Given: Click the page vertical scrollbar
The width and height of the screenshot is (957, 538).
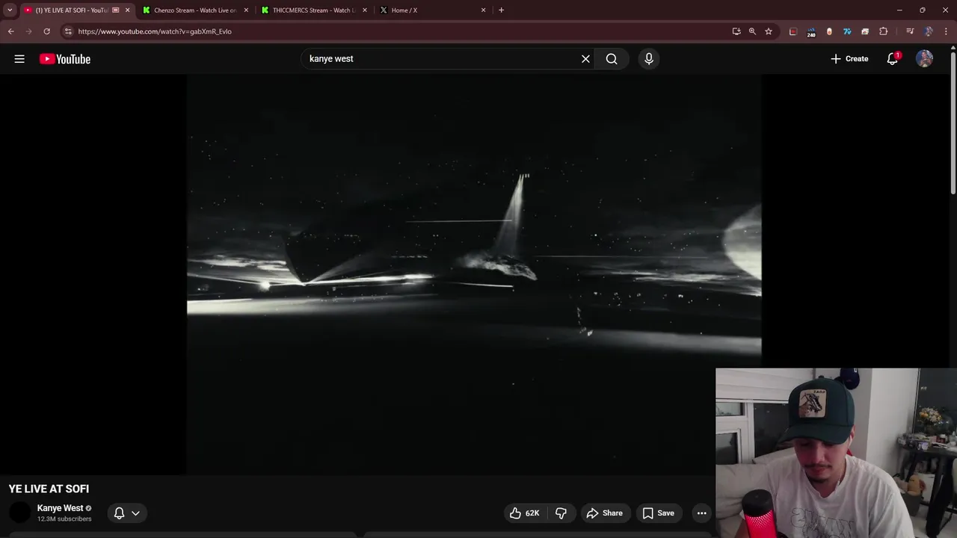Looking at the screenshot, I should 953,123.
